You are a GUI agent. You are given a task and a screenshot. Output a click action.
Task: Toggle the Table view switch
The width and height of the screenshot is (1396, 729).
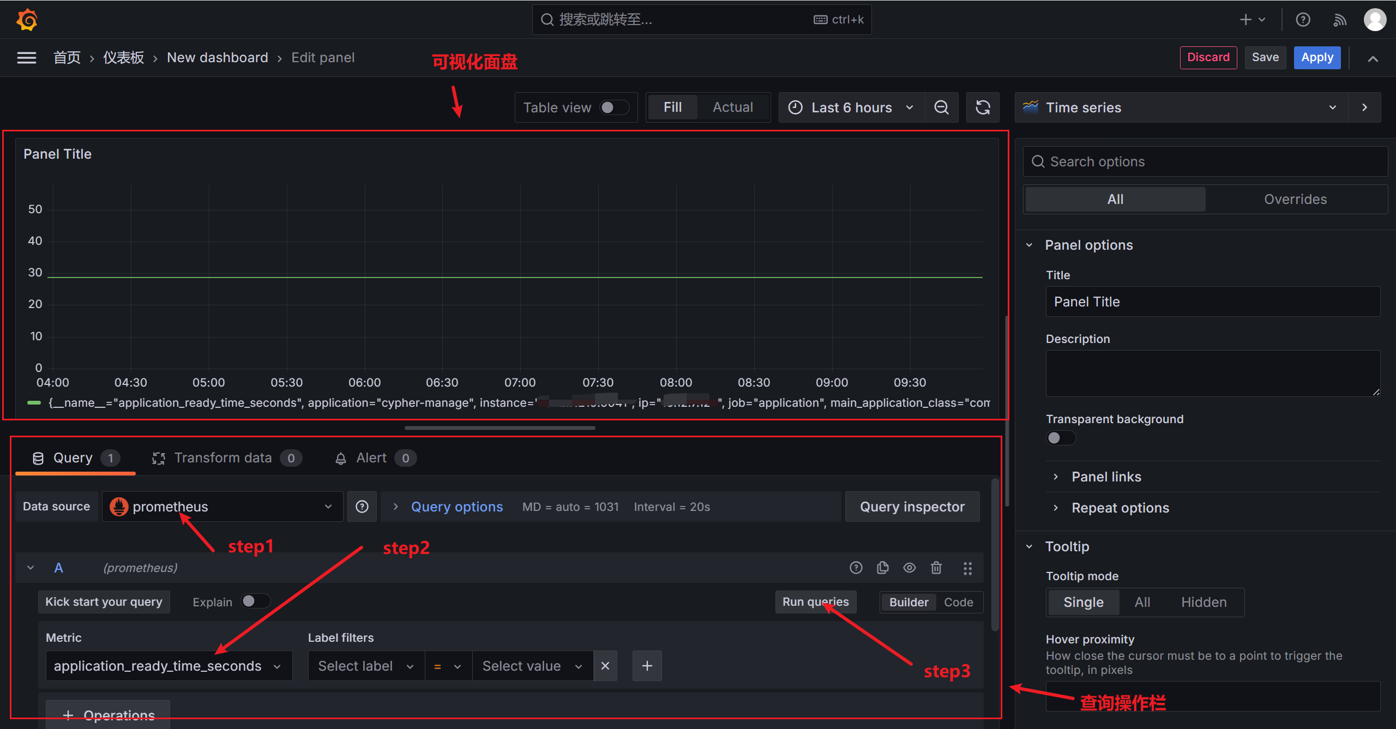[614, 107]
